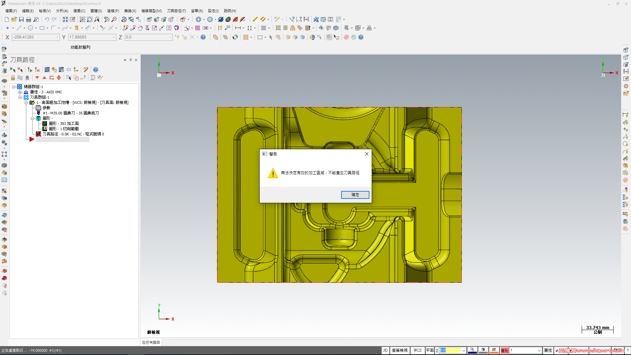Toggle the ghost display icon for operations
This screenshot has height=355, width=631.
tap(27, 78)
